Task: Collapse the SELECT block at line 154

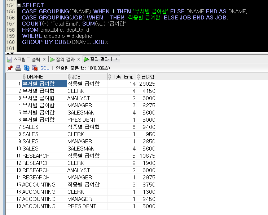Action: (x=19, y=5)
